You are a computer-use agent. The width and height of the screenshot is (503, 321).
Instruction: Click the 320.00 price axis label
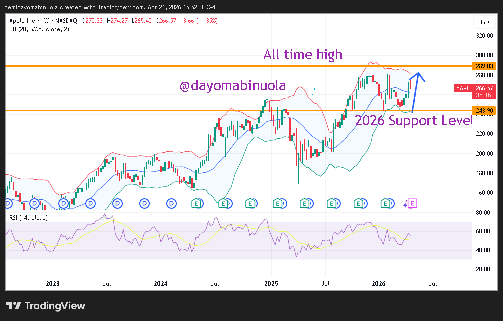click(x=484, y=36)
